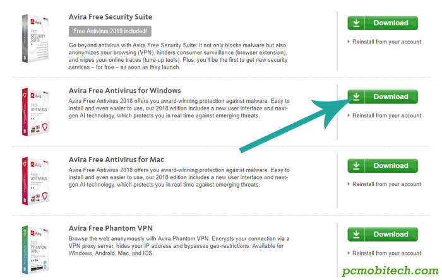442x280 pixels.
Task: Click the Antivirus for Mac product box image
Action: click(35, 181)
